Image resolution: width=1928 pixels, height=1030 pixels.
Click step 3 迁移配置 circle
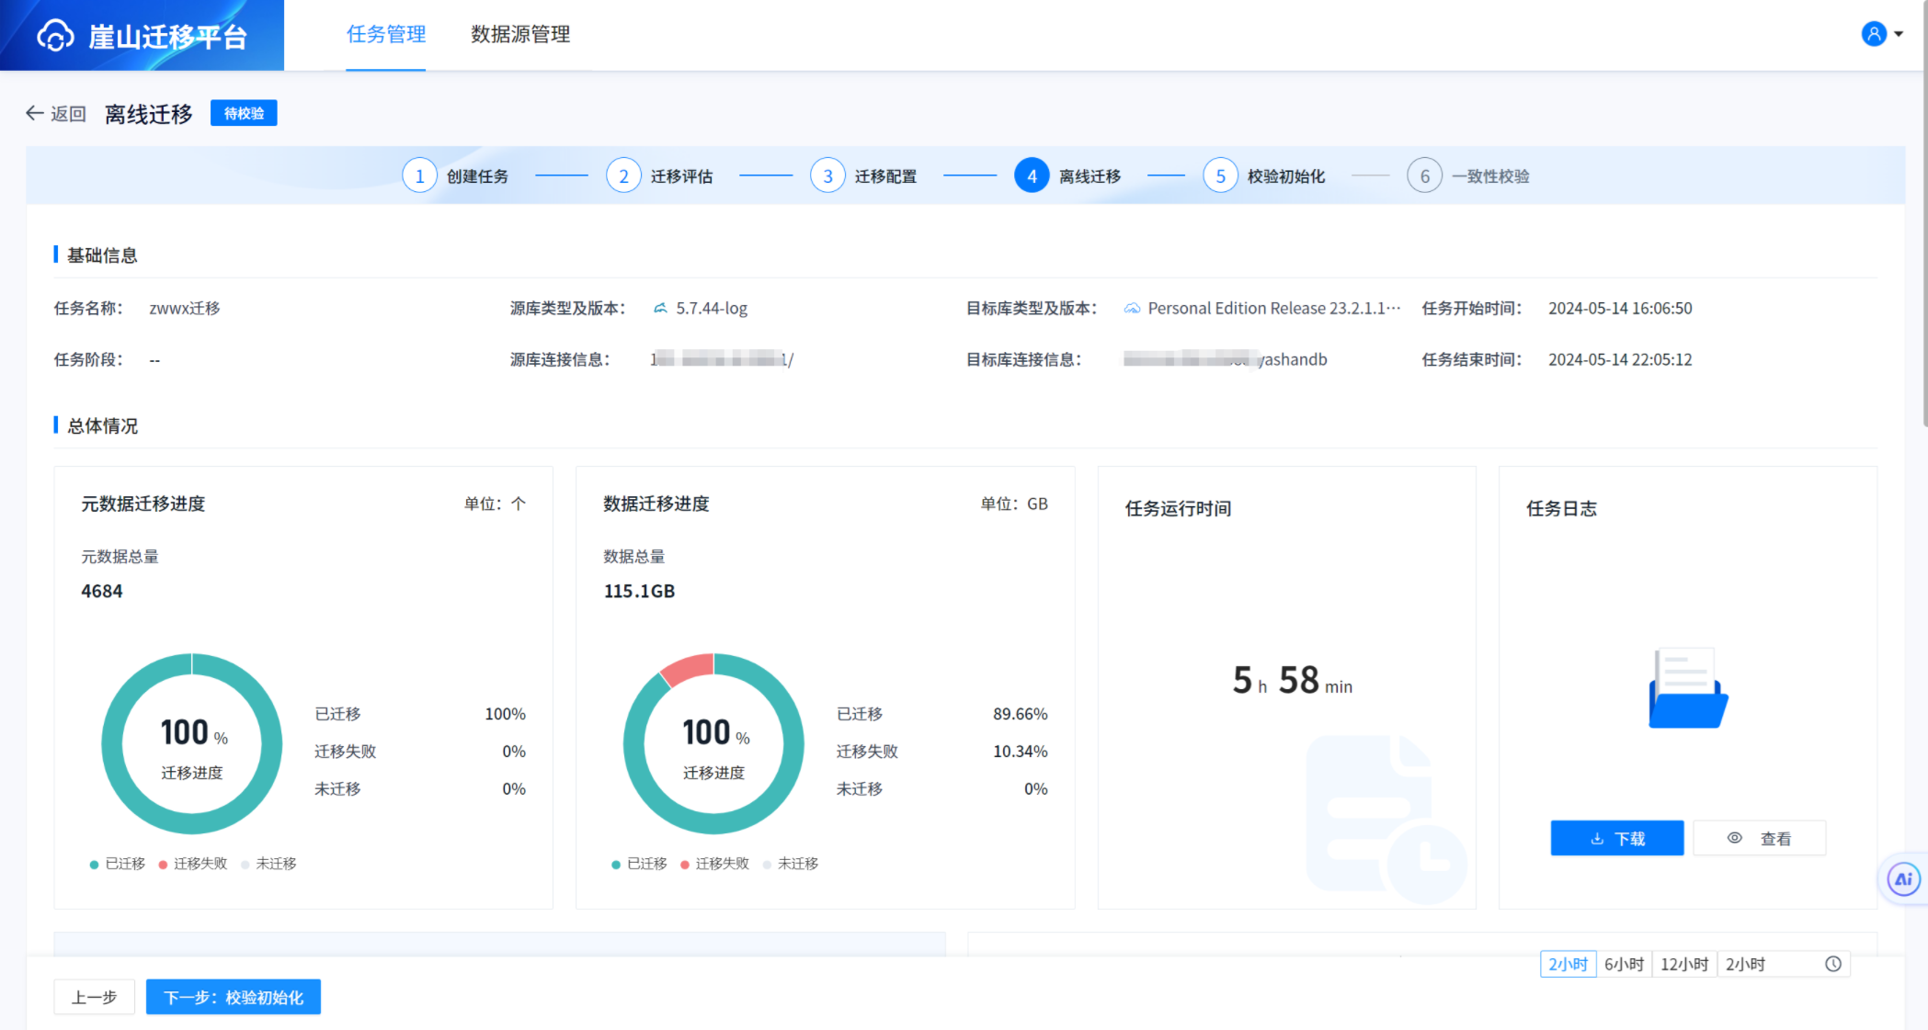(827, 175)
